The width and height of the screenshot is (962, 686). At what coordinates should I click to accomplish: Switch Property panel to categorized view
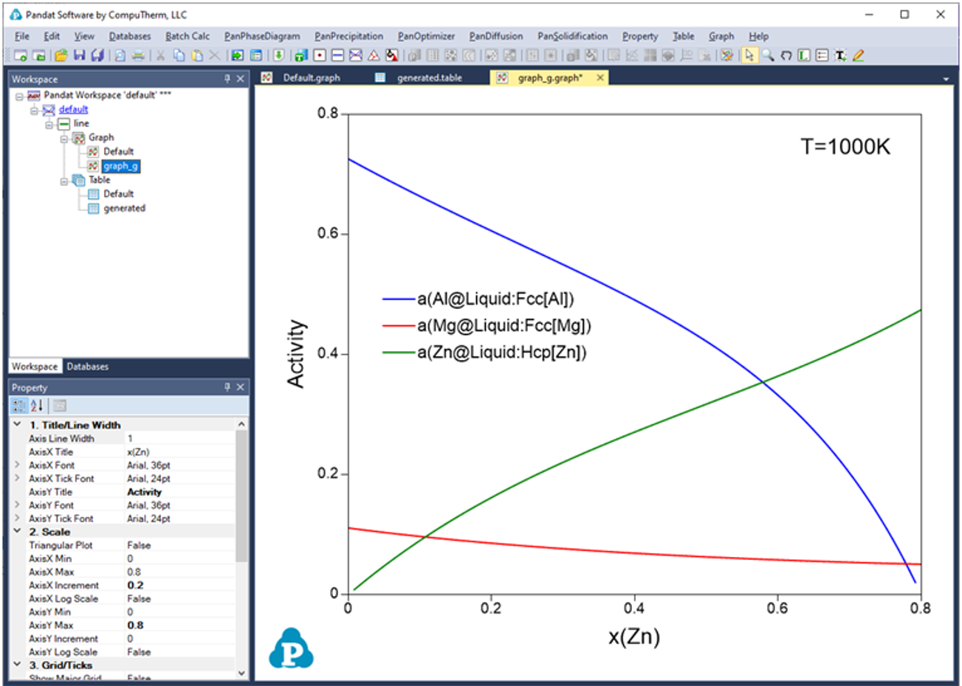click(x=19, y=406)
